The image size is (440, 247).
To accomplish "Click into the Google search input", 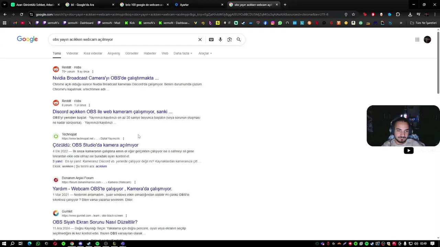I will coord(124,39).
